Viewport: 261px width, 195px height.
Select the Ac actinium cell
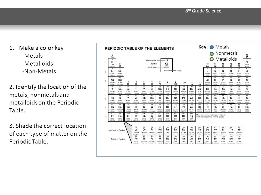point(136,139)
